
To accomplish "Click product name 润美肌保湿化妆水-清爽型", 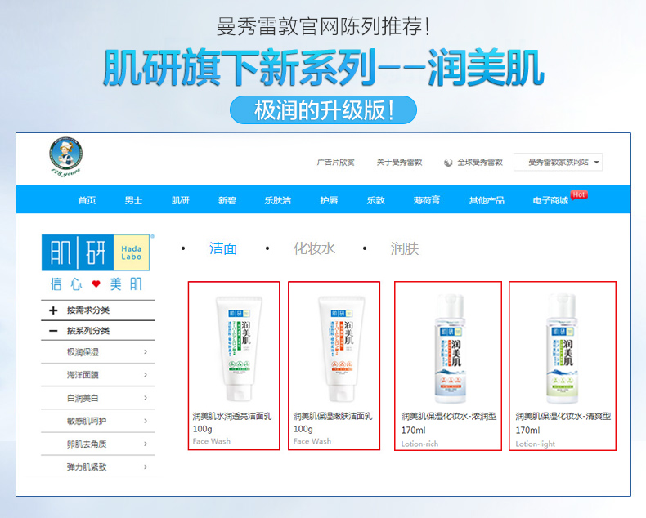I will 563,417.
